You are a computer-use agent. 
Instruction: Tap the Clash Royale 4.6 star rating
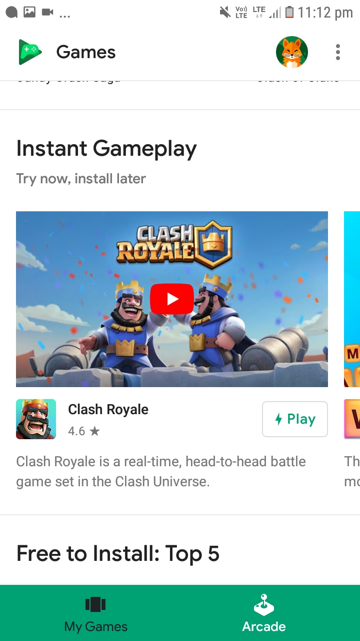[x=84, y=431]
